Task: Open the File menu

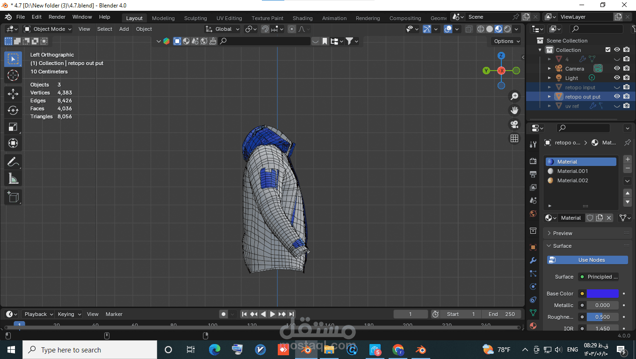Action: (21, 17)
